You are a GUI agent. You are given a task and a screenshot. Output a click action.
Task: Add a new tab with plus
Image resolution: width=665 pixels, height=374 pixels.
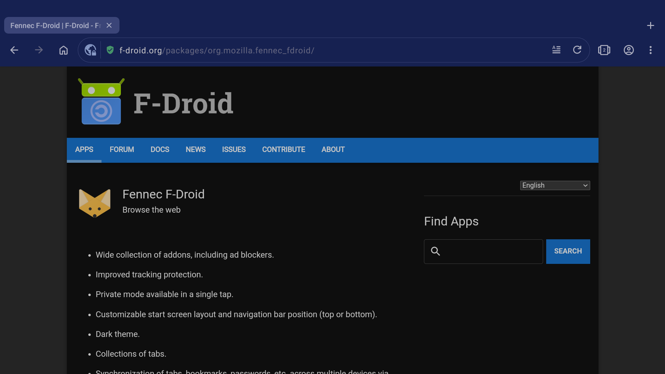[x=650, y=26]
